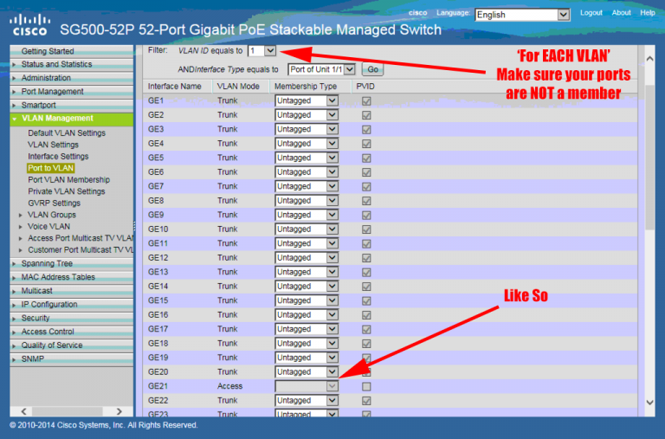Image resolution: width=665 pixels, height=439 pixels.
Task: Click the PVID column header
Action: [x=365, y=87]
